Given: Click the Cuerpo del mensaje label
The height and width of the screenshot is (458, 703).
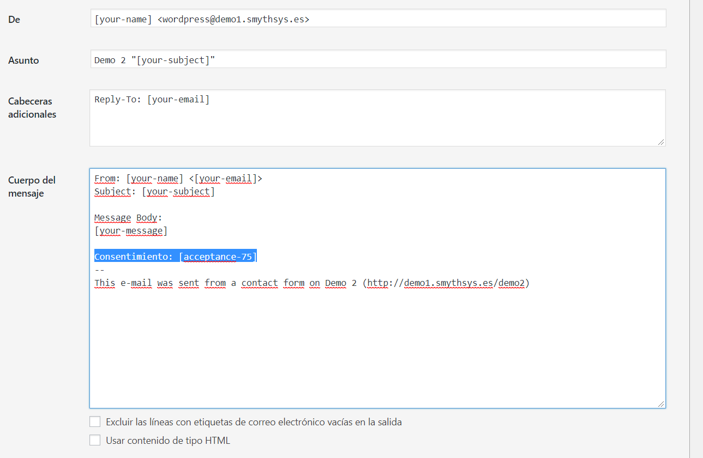Looking at the screenshot, I should pos(32,187).
